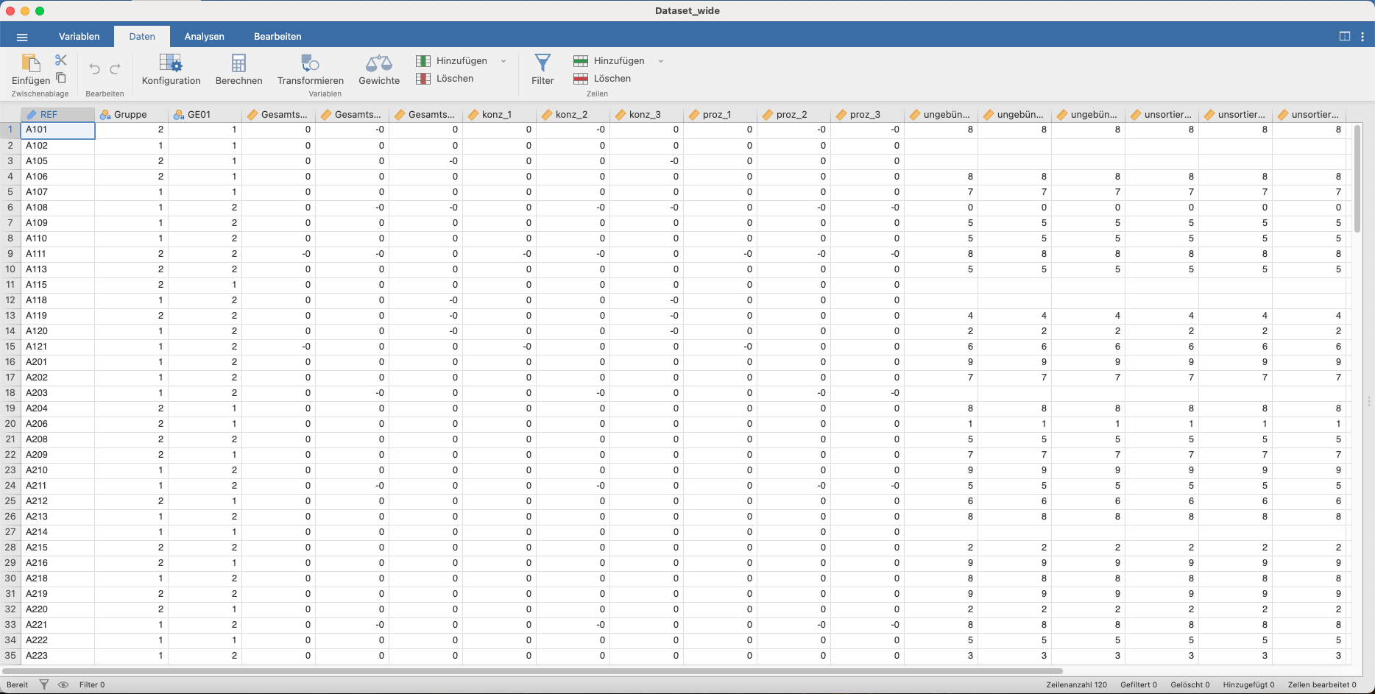
Task: Add row via Hinzufügen in Zeilen group
Action: 609,61
